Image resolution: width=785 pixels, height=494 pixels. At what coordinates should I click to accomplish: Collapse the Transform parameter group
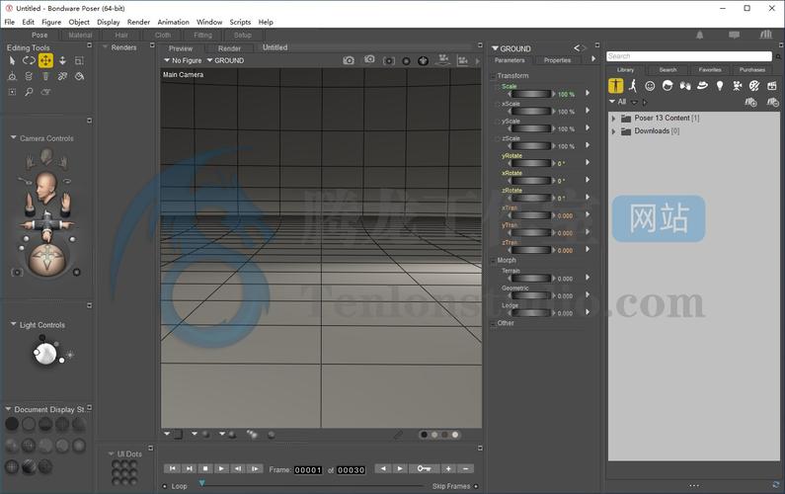[493, 76]
